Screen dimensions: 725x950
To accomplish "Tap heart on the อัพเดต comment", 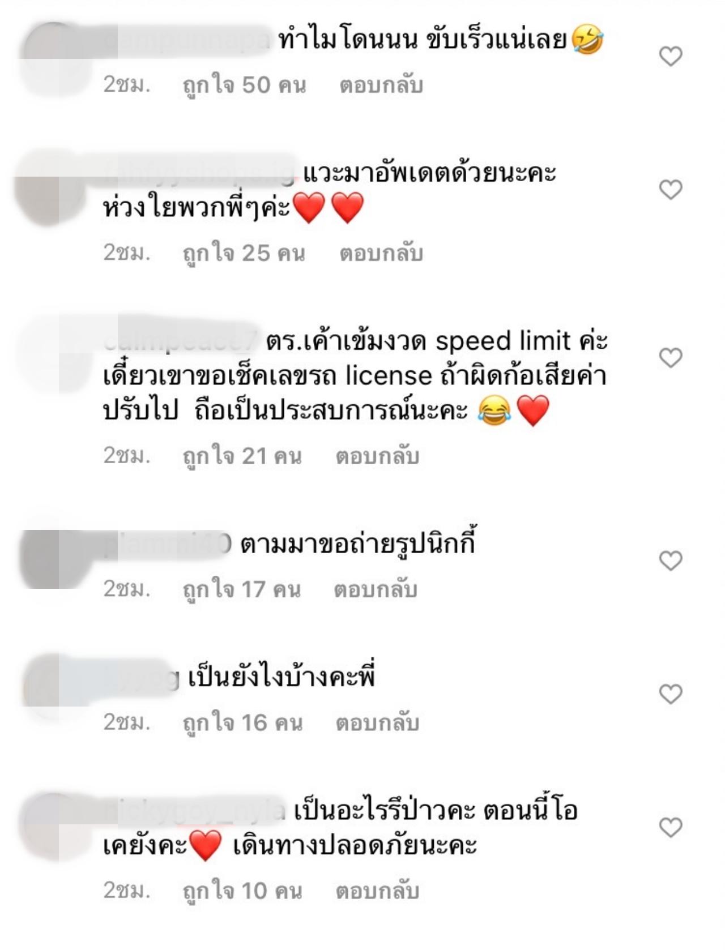I will click(x=671, y=190).
